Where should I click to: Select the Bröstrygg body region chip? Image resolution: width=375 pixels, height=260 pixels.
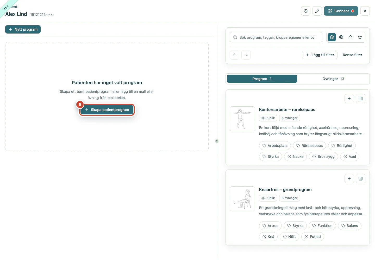tap(323, 157)
